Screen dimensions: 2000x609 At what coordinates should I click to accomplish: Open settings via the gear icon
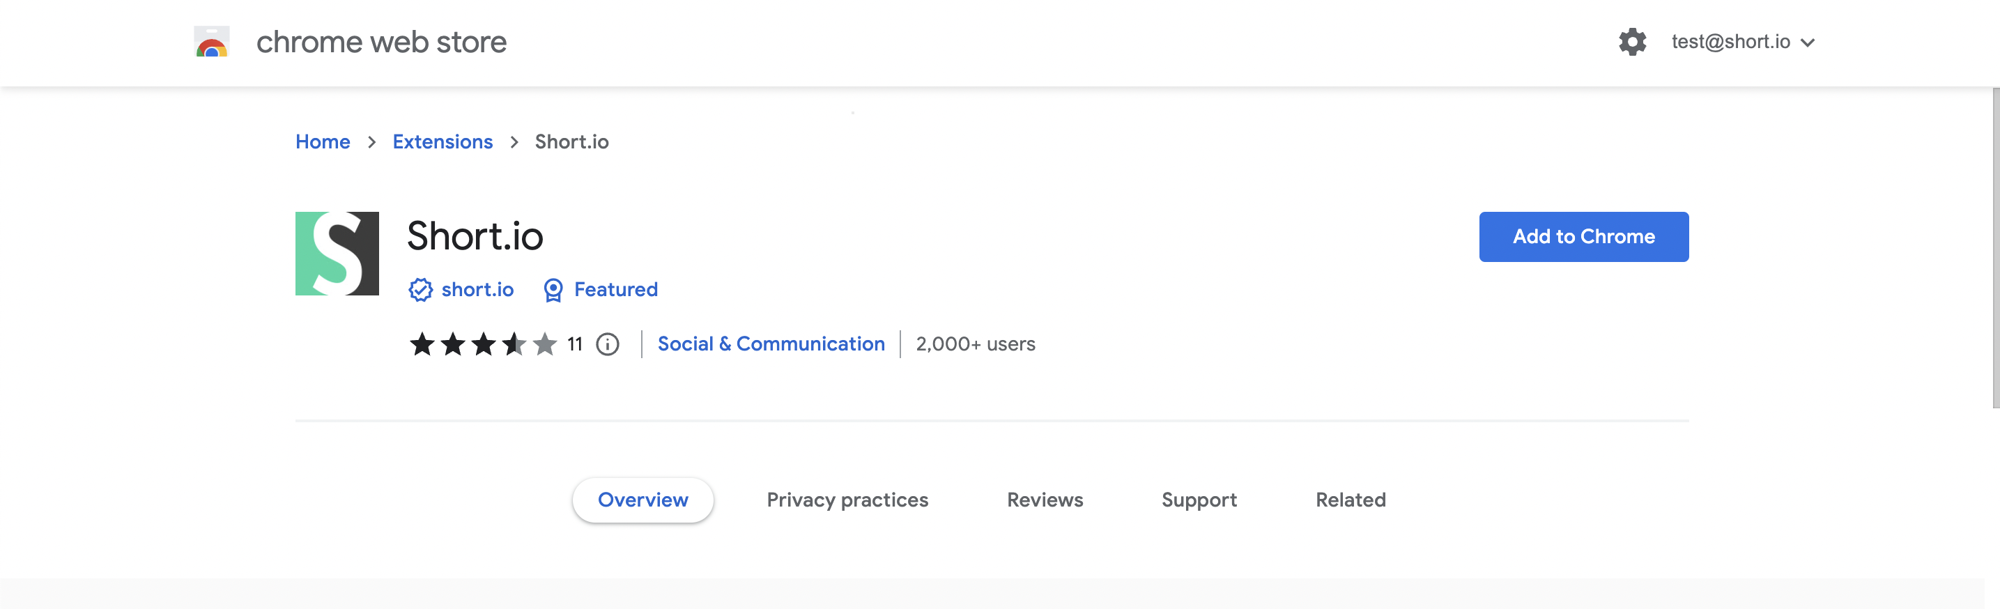[x=1632, y=42]
